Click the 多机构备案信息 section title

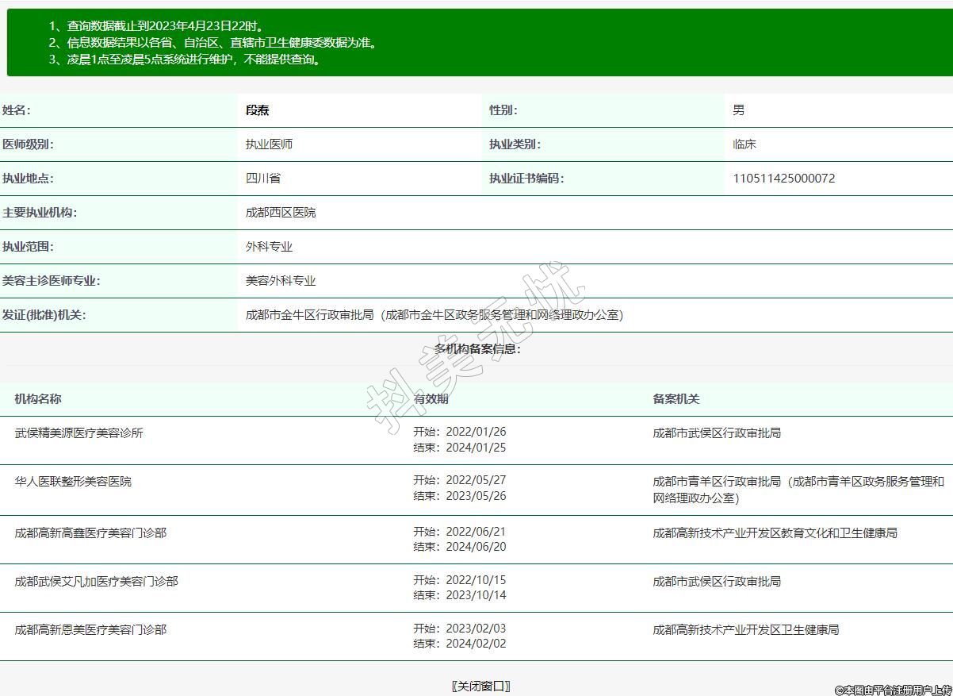pyautogui.click(x=477, y=349)
